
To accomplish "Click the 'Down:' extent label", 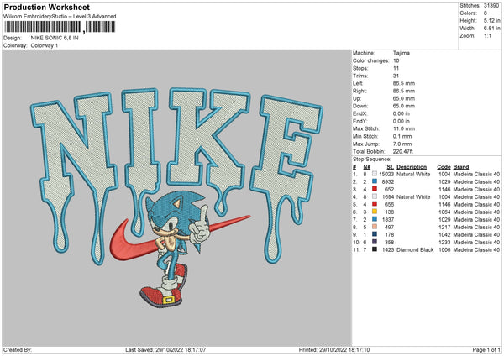I will (360, 106).
